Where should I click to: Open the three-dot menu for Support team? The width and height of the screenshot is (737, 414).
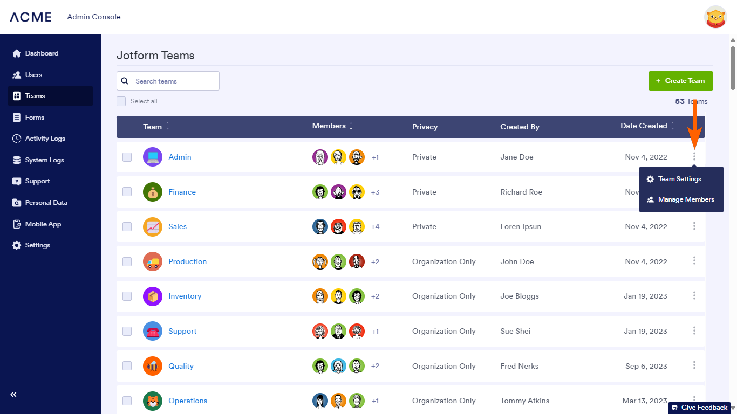(694, 330)
